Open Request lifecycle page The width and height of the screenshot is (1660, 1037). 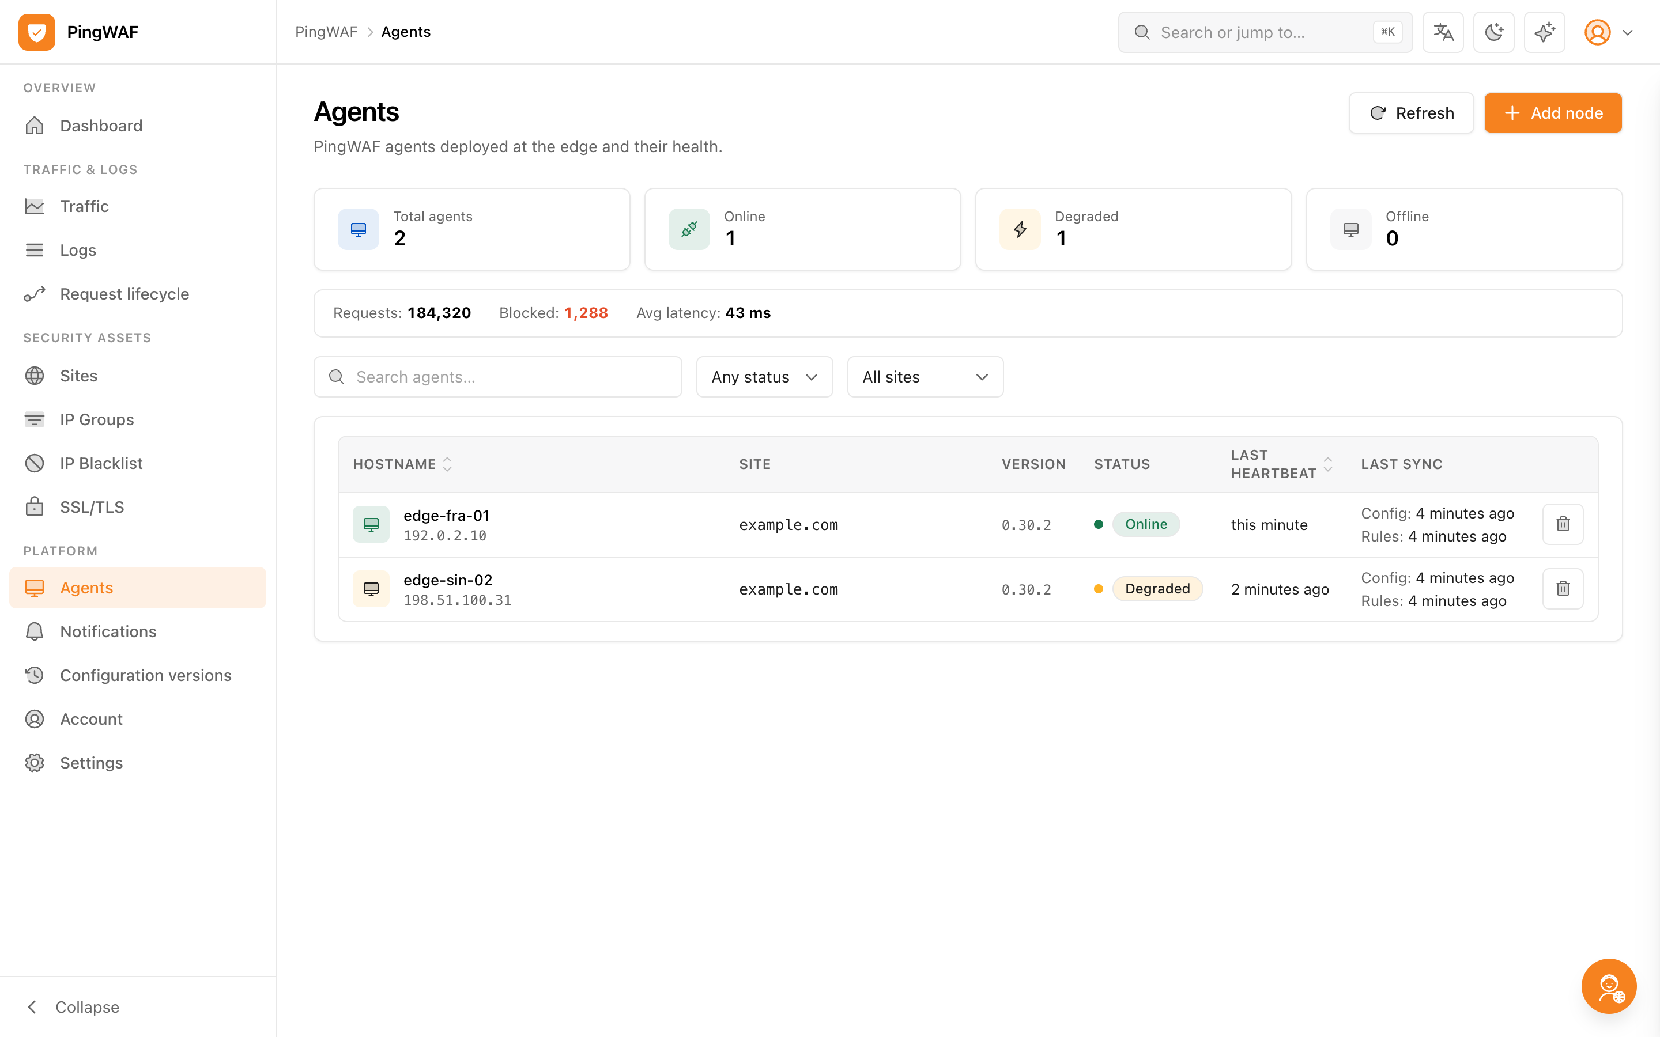click(138, 294)
